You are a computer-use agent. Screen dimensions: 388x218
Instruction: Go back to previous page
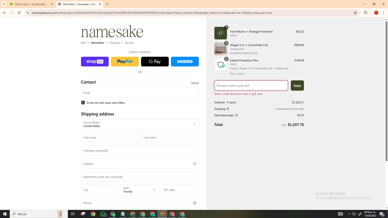4,13
